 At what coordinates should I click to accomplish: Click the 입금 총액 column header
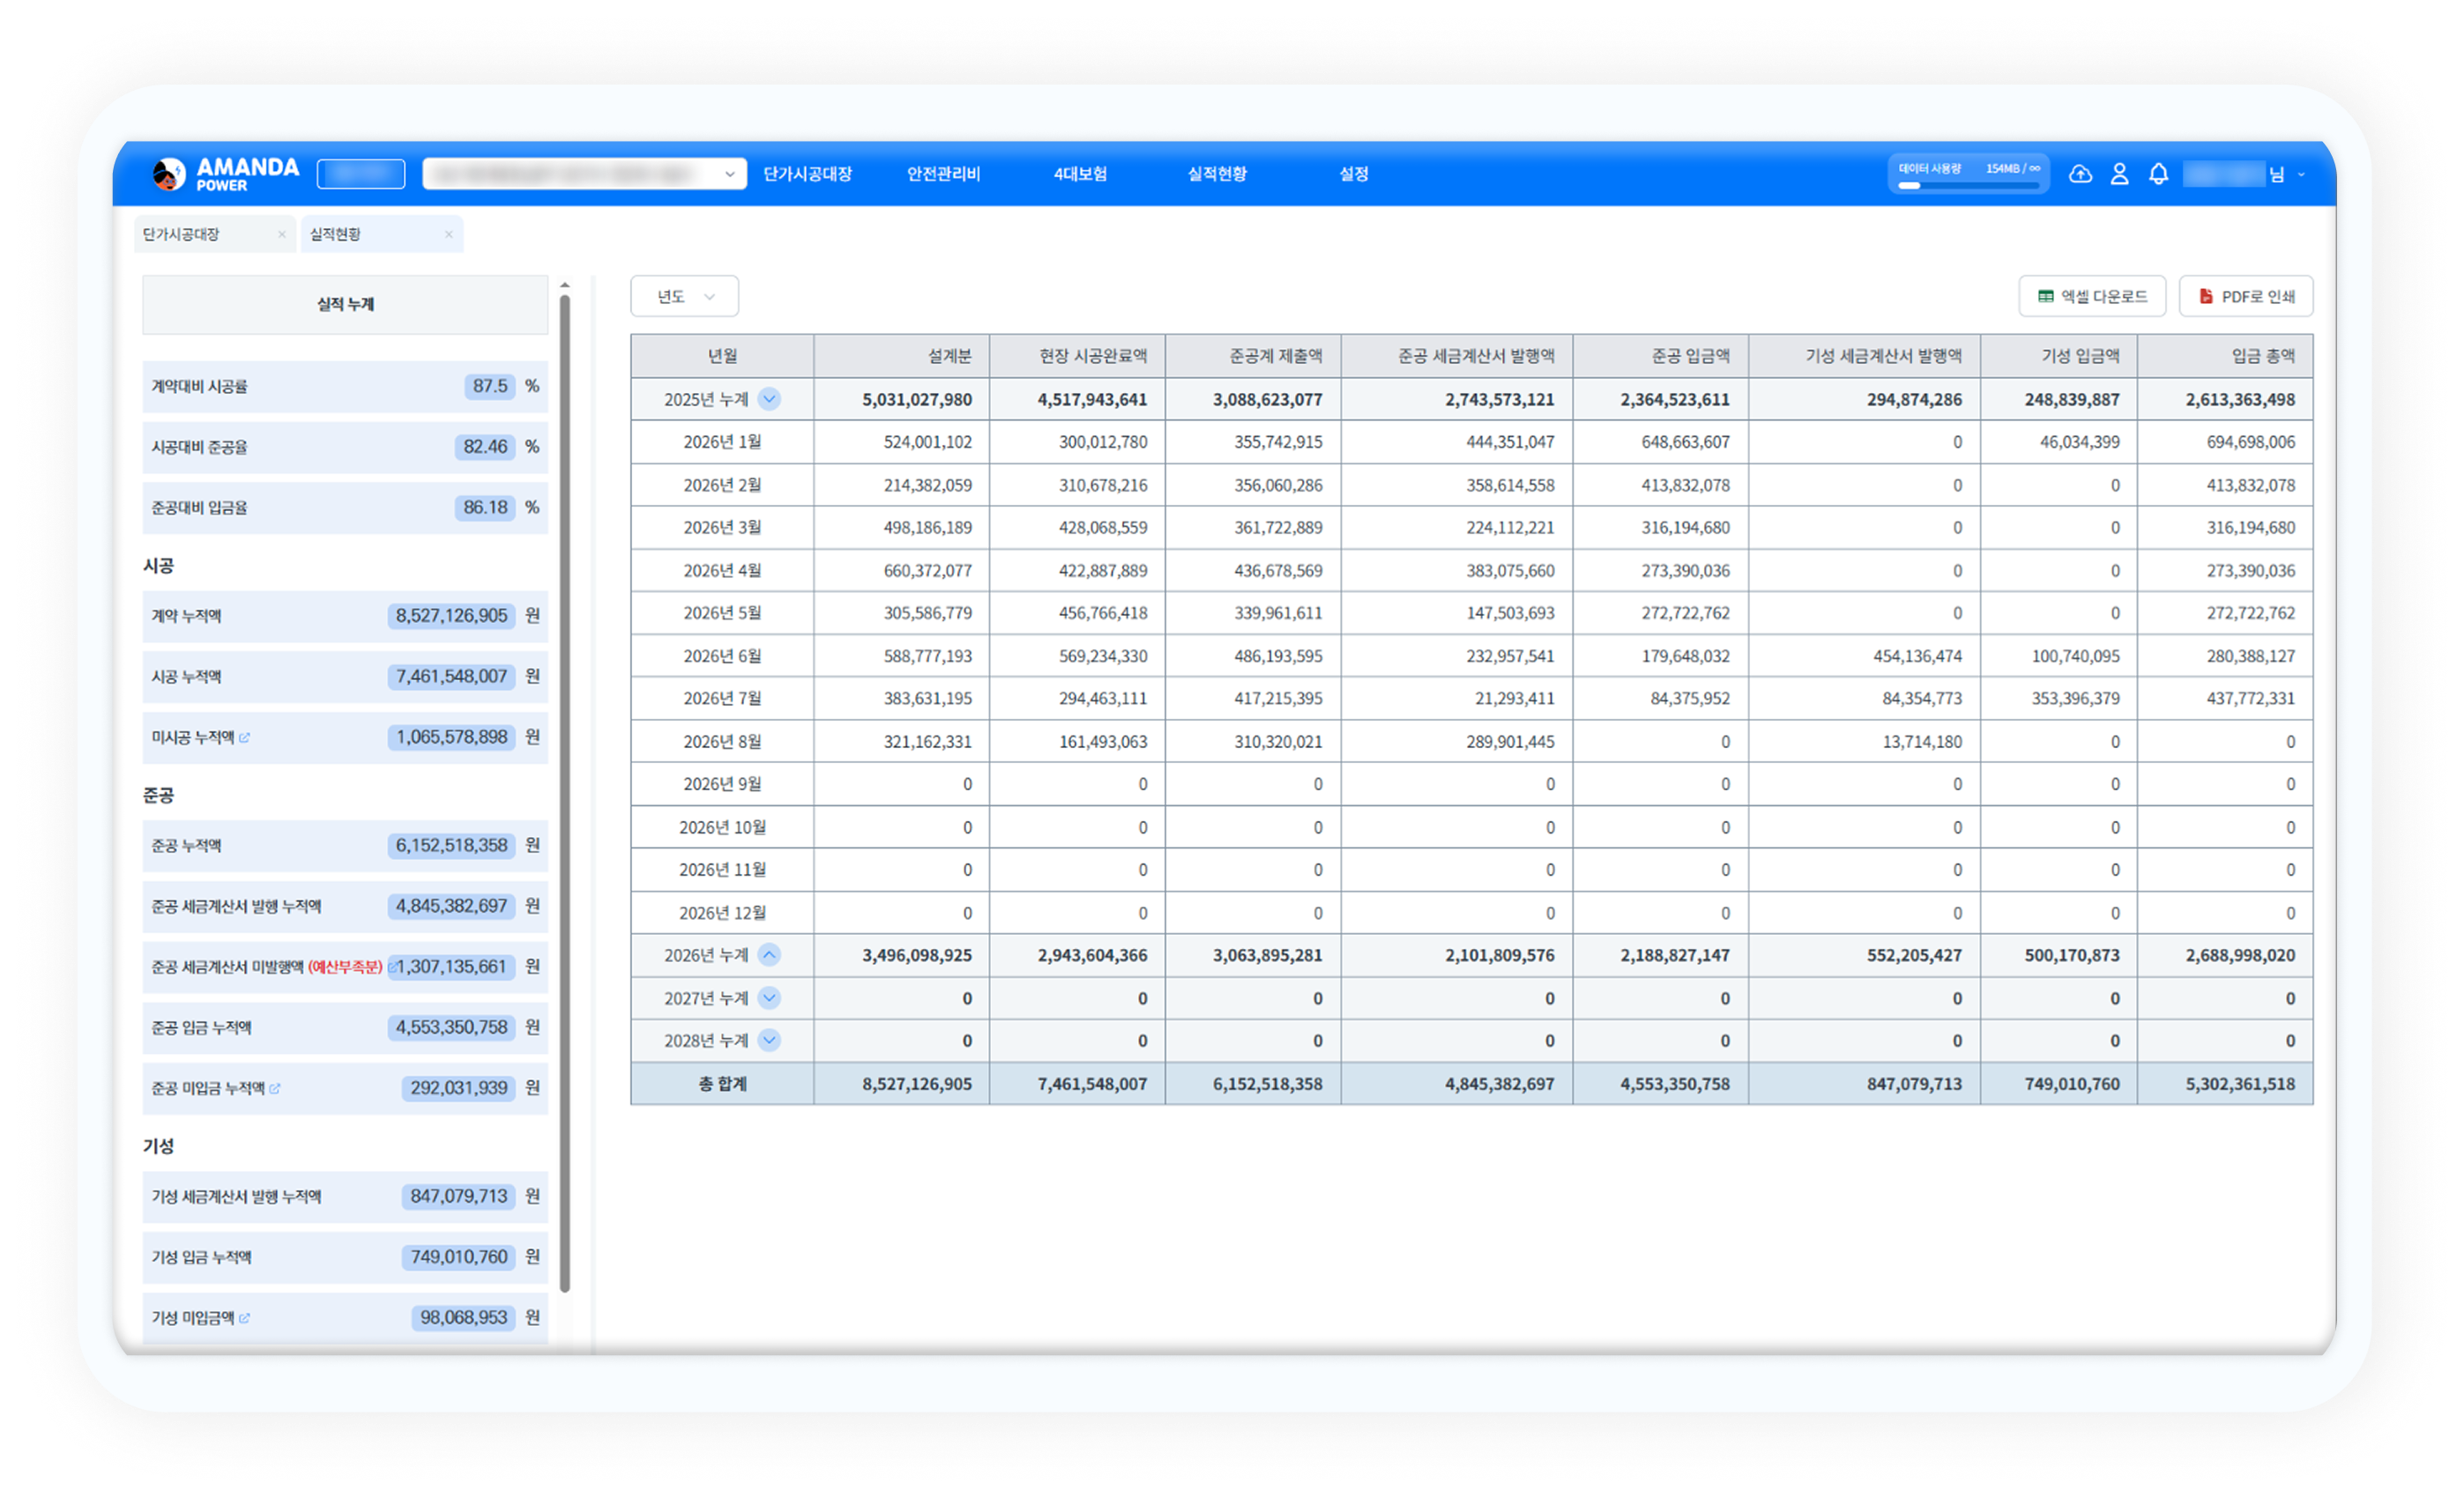[2225, 356]
